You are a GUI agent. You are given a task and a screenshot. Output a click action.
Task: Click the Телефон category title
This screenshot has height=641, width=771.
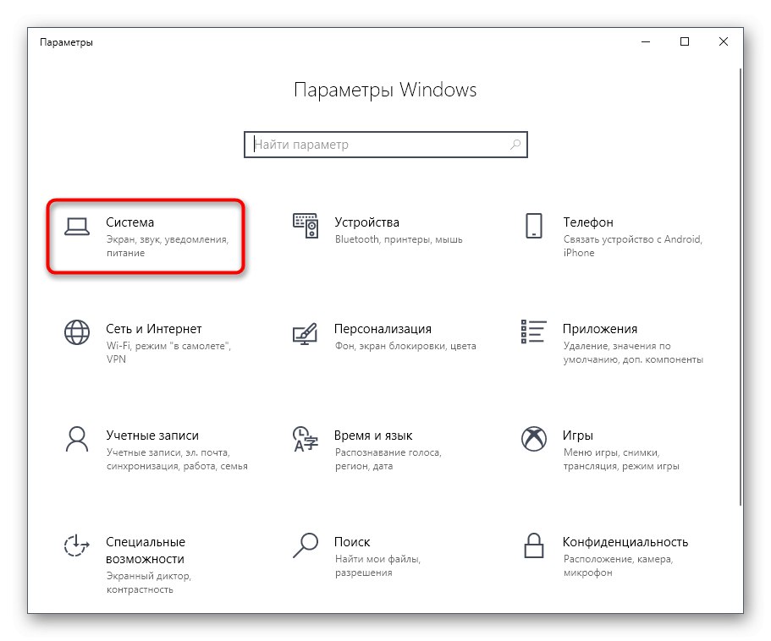click(588, 222)
